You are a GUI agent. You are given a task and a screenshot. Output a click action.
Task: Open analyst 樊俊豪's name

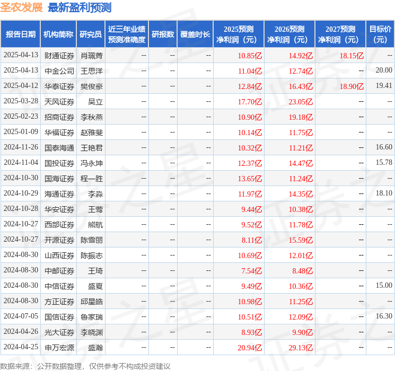point(92,86)
